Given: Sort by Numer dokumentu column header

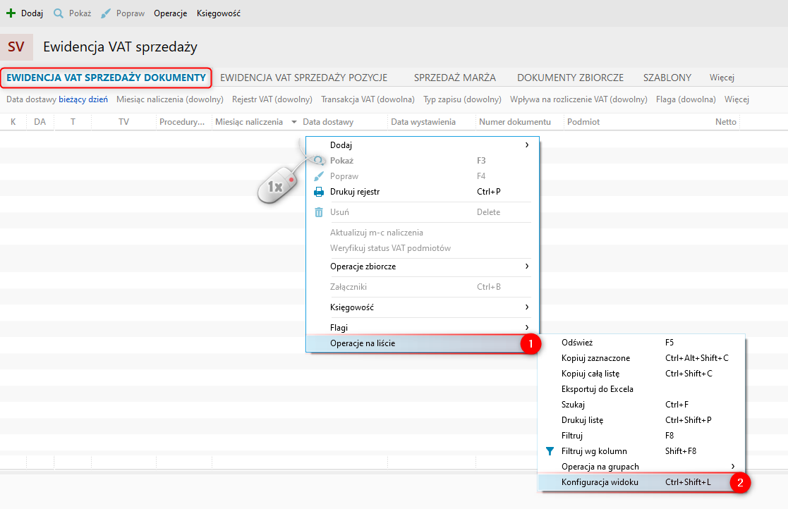Looking at the screenshot, I should tap(520, 122).
